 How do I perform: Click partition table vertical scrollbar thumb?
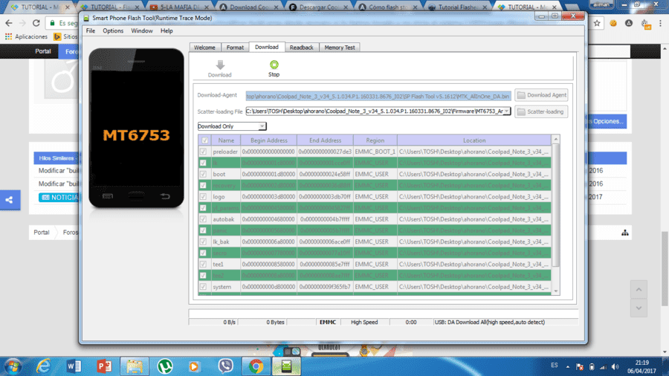click(x=555, y=206)
